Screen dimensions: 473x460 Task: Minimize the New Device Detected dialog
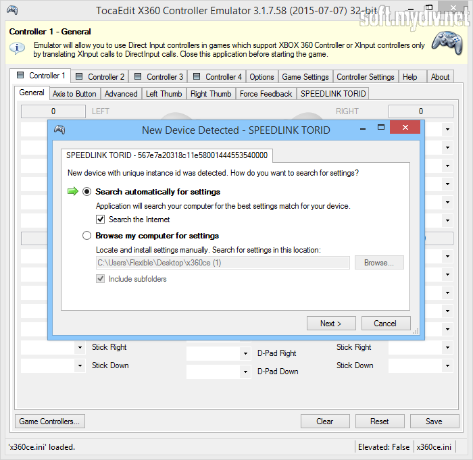coord(363,128)
